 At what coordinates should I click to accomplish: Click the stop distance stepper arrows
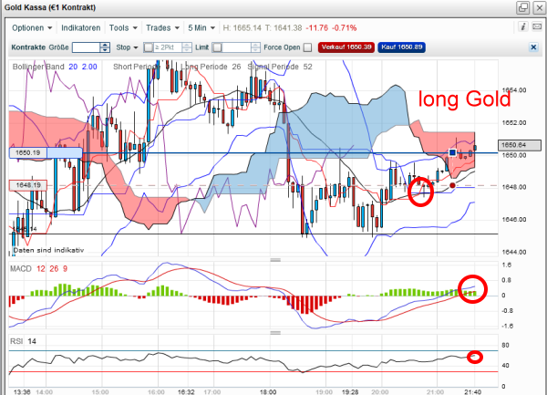[187, 47]
